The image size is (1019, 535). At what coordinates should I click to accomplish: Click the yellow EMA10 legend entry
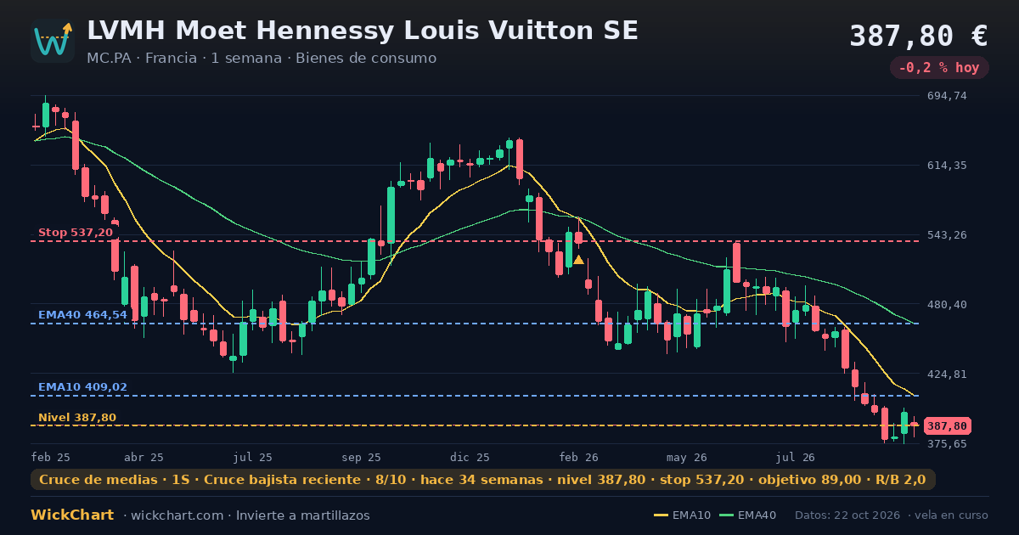(x=682, y=515)
